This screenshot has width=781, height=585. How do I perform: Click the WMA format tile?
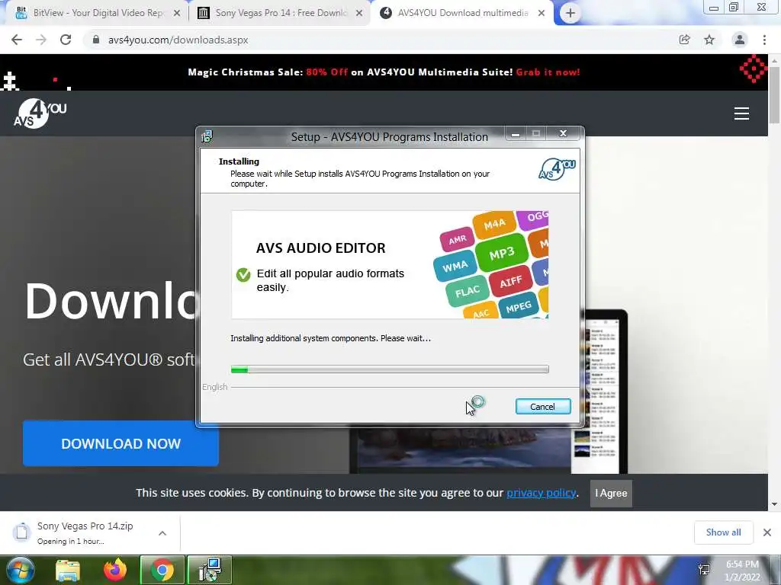[455, 267]
